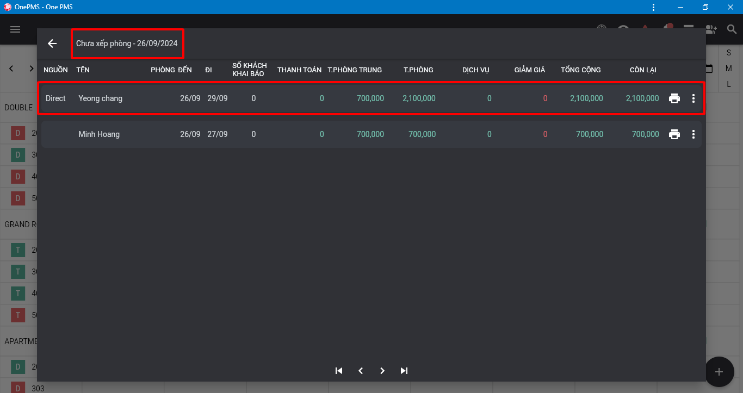The image size is (743, 393).
Task: Click the CÒN LẠI column header
Action: [643, 70]
